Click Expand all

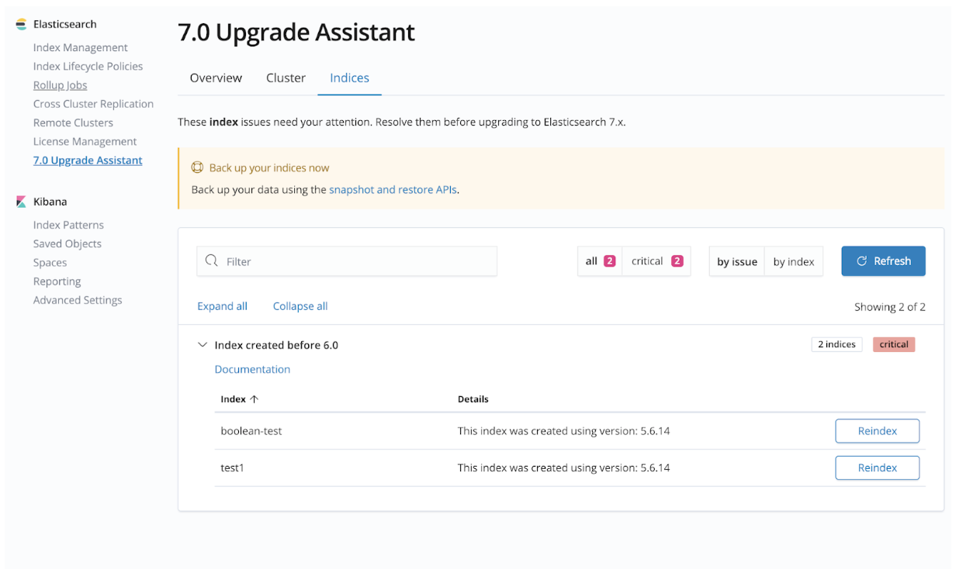coord(222,306)
